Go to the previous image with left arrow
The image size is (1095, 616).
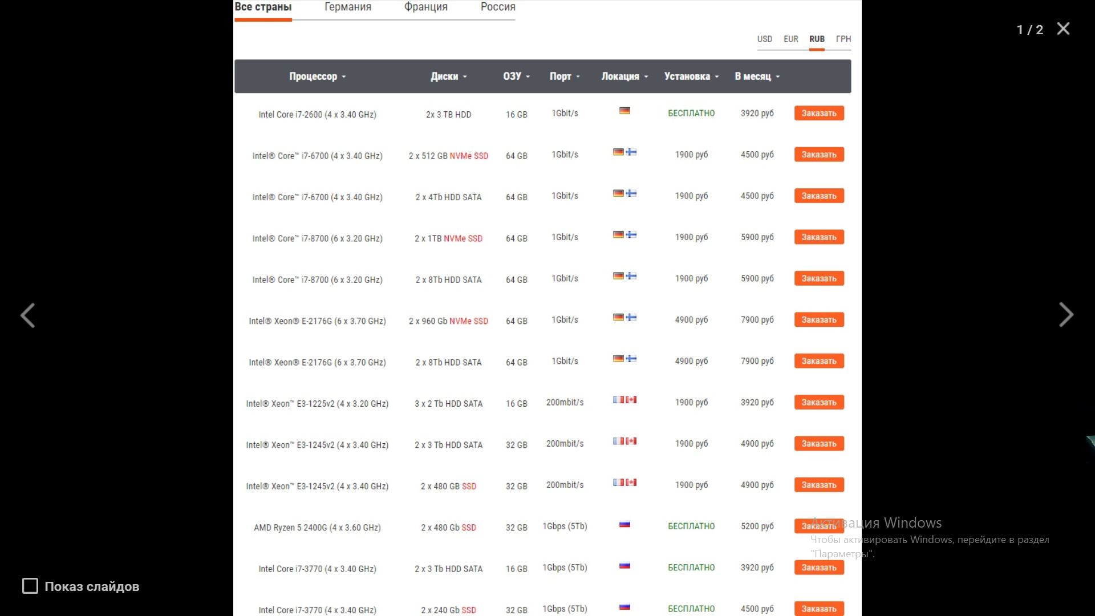click(x=27, y=315)
